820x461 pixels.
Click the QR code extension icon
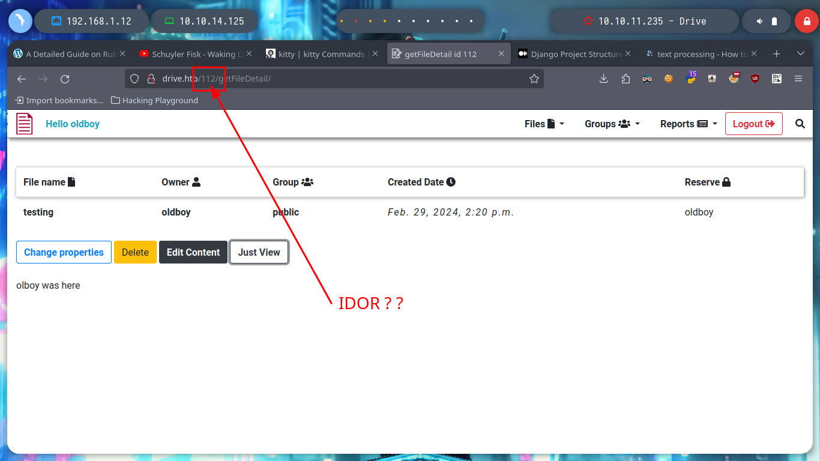click(776, 79)
